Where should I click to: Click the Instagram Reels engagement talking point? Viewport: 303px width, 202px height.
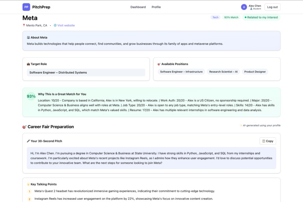[124, 199]
